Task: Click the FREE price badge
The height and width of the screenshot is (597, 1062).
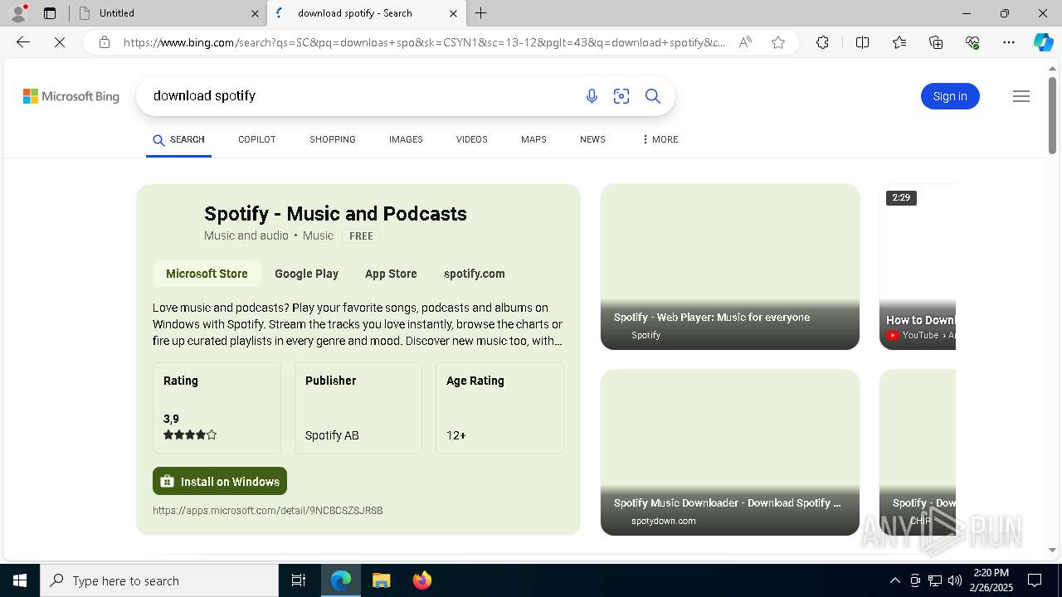Action: coord(361,236)
